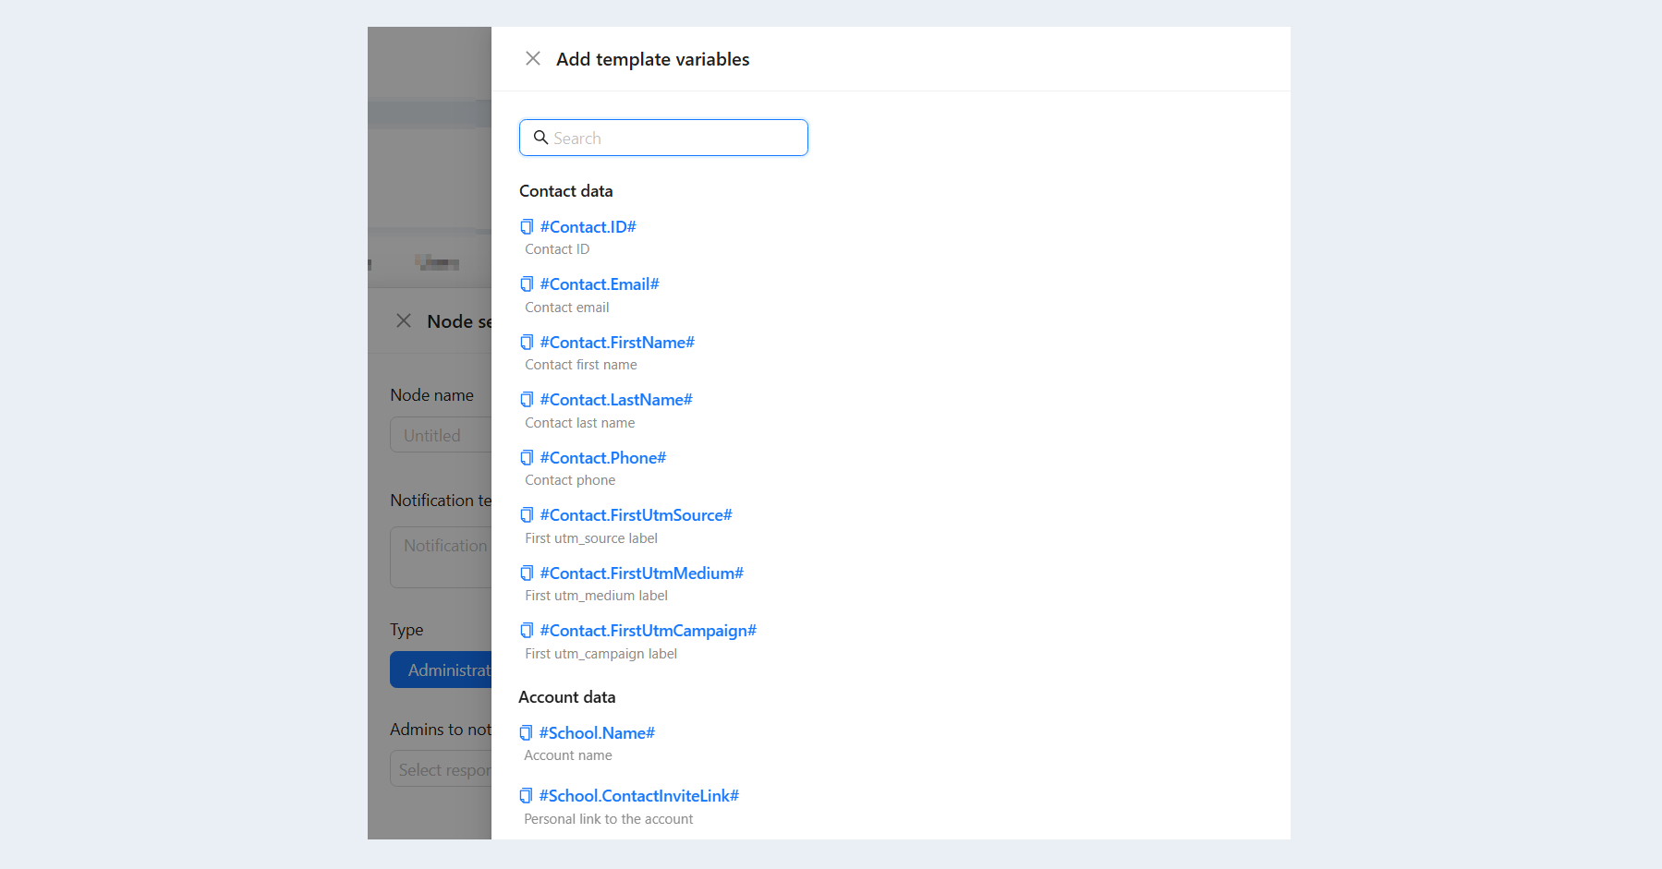This screenshot has height=869, width=1662.
Task: Click the 'Contact ID' description text
Action: click(x=557, y=249)
